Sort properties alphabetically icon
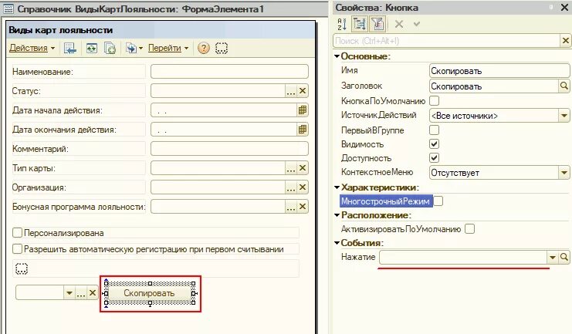This screenshot has width=572, height=334. pyautogui.click(x=342, y=25)
